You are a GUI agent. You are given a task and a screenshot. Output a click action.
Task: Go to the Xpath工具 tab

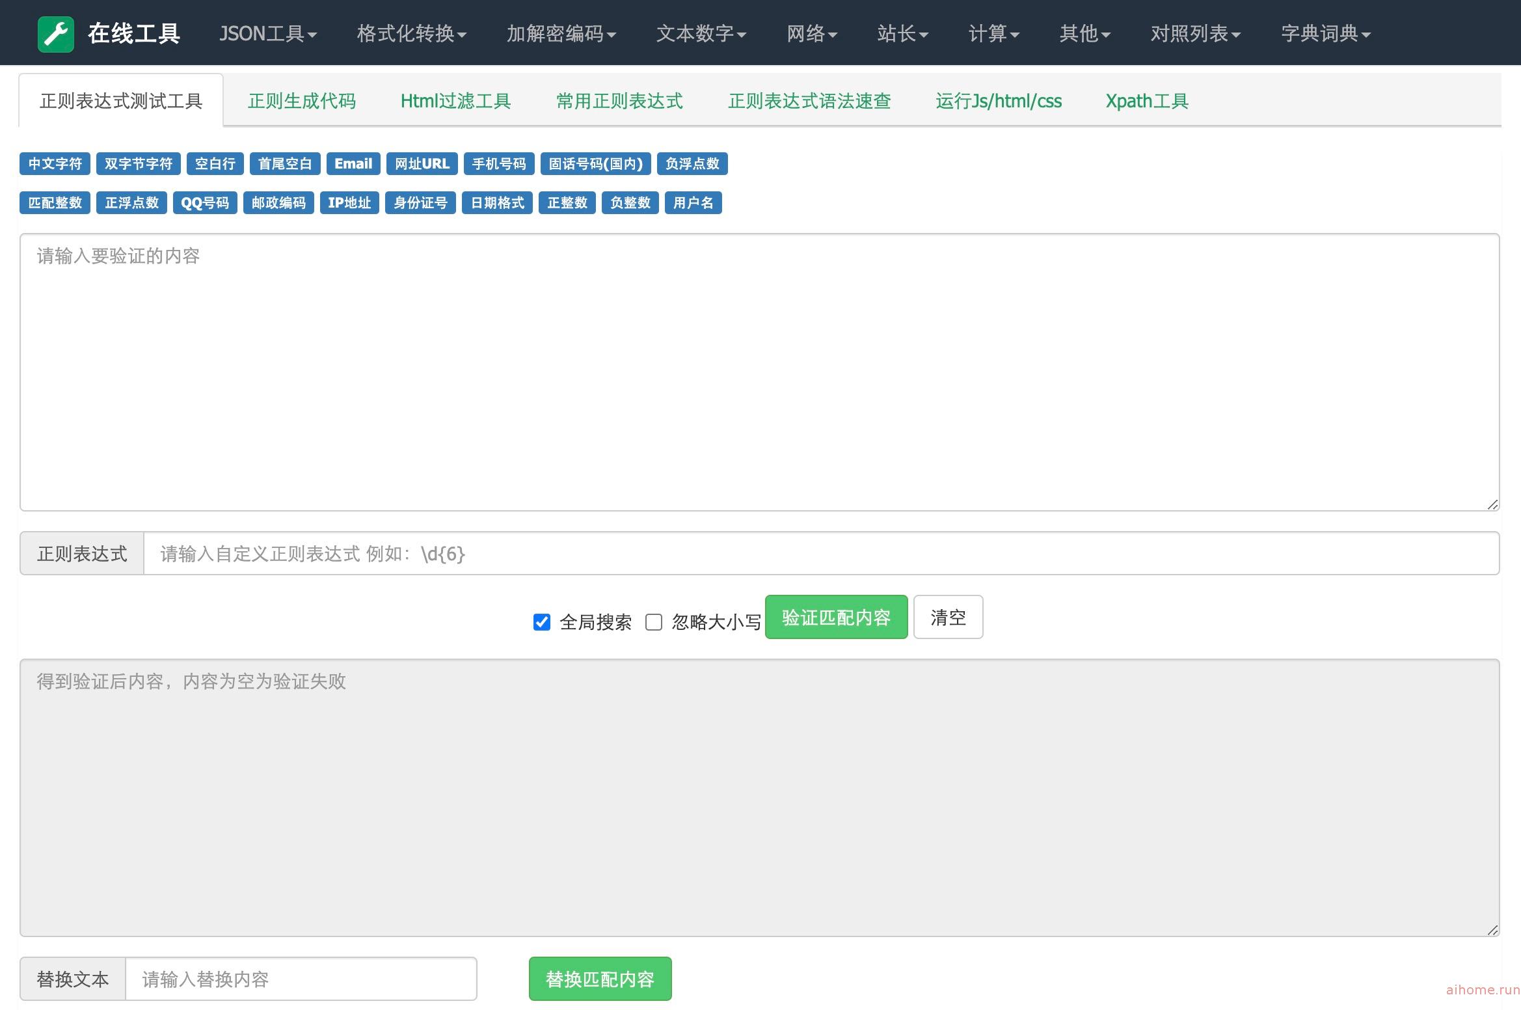click(1147, 101)
